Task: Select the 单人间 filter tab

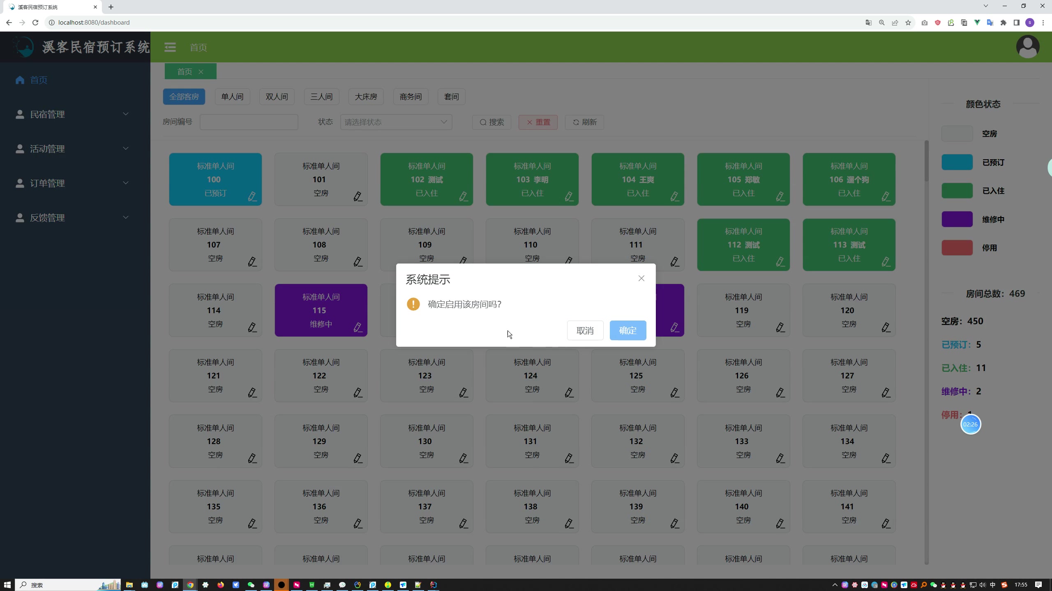Action: 232,97
